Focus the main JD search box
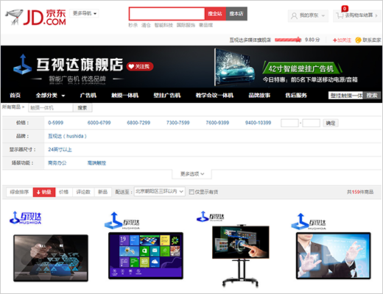383x294 pixels. tap(166, 14)
